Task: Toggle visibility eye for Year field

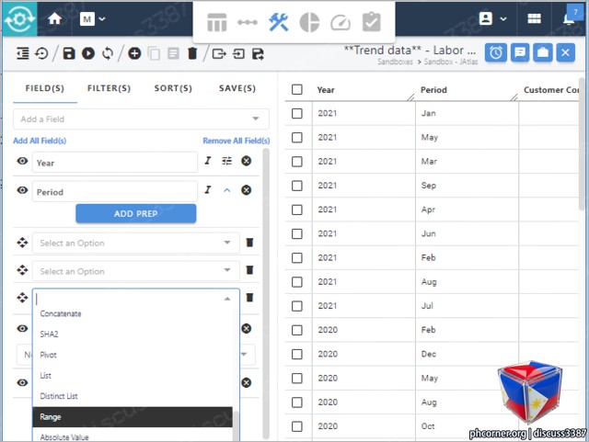Action: (x=22, y=161)
